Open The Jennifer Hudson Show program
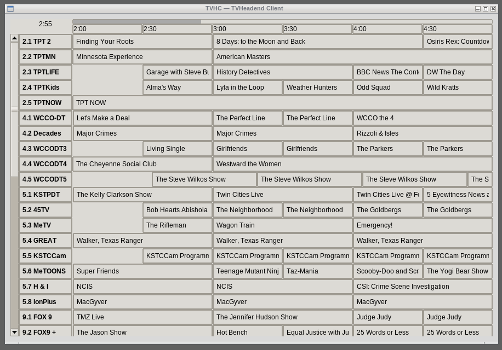This screenshot has width=502, height=350. pos(283,317)
